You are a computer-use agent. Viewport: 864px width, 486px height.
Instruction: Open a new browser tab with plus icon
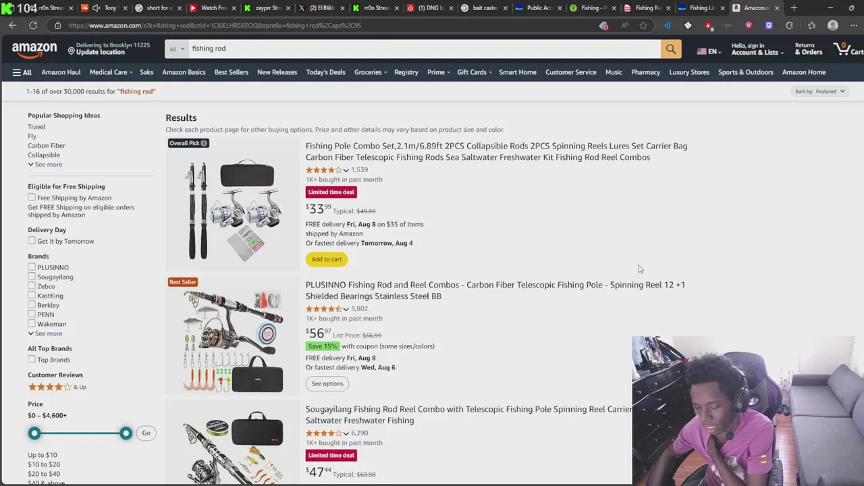point(794,8)
